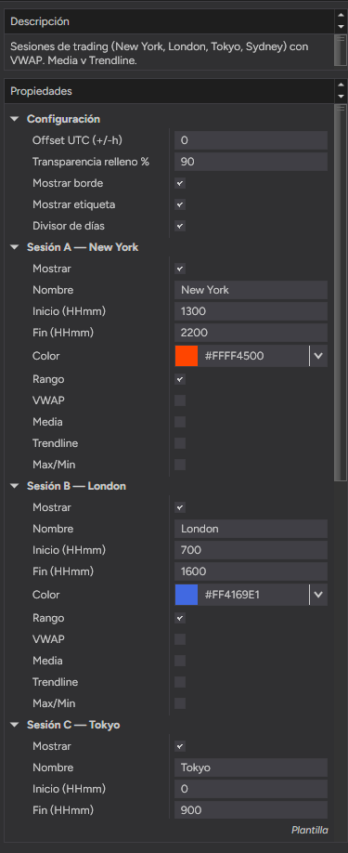Uncheck Divisor de días checkbox
The image size is (348, 853).
tap(180, 226)
